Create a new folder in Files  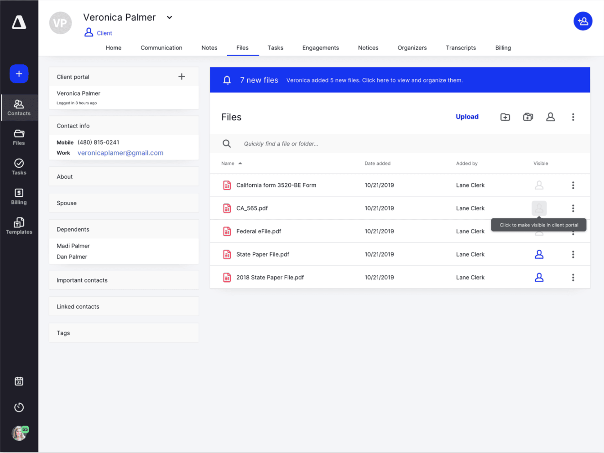(x=505, y=117)
